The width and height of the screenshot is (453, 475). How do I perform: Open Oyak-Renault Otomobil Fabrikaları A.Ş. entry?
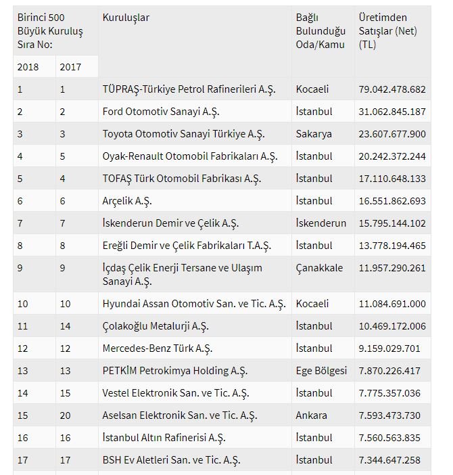(x=190, y=156)
